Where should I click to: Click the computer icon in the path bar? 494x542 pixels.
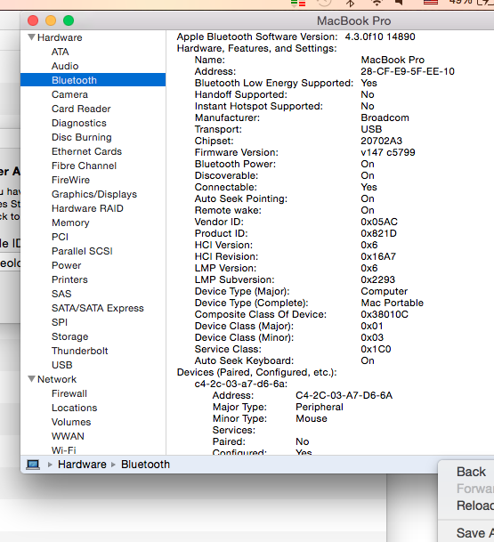(x=33, y=465)
